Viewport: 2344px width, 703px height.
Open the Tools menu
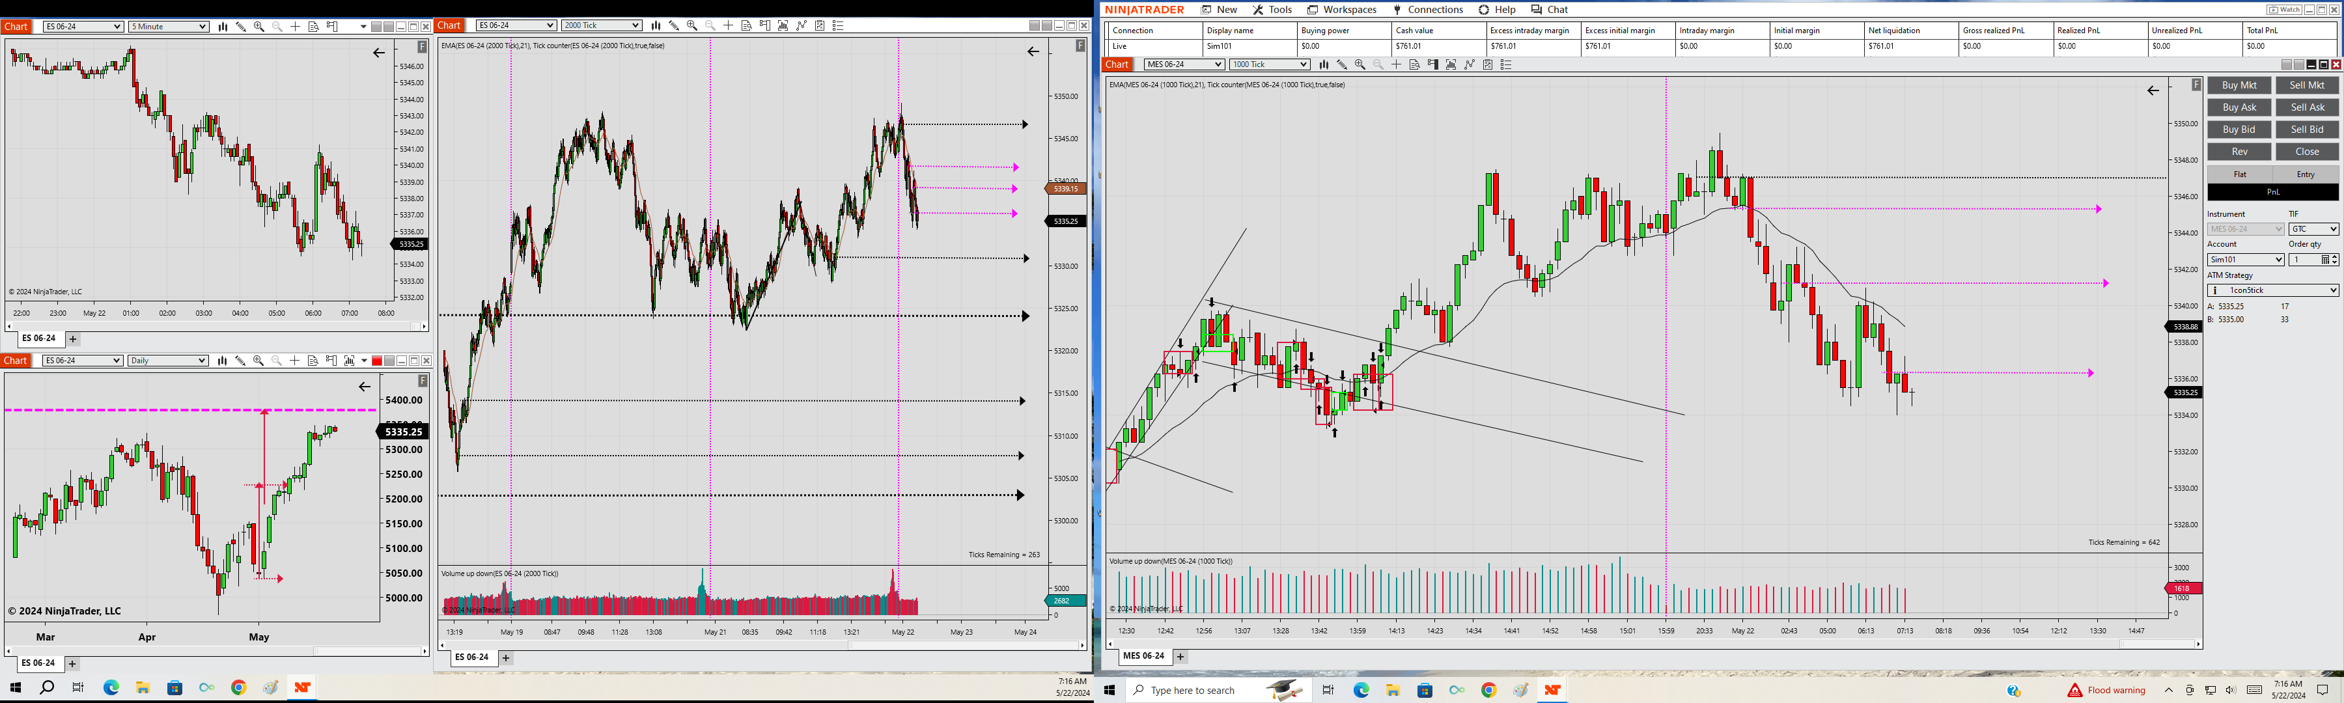[x=1272, y=10]
